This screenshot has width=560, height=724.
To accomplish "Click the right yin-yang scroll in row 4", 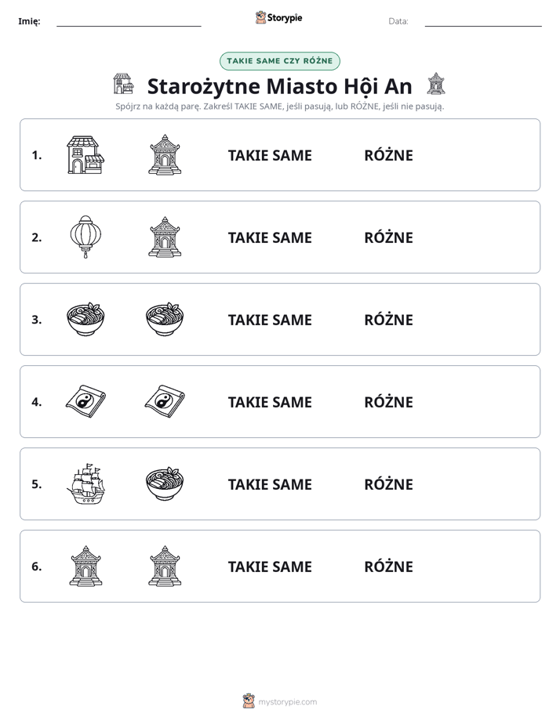I will 165,401.
